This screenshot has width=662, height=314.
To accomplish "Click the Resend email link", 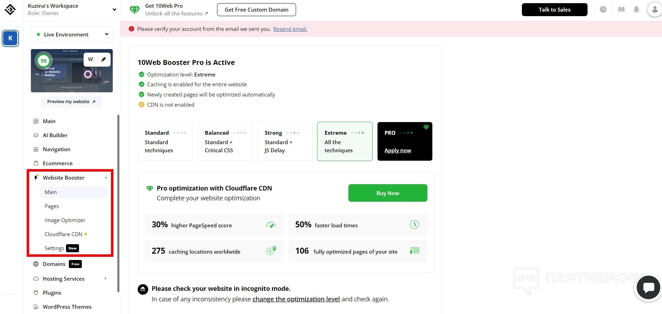I will point(290,29).
